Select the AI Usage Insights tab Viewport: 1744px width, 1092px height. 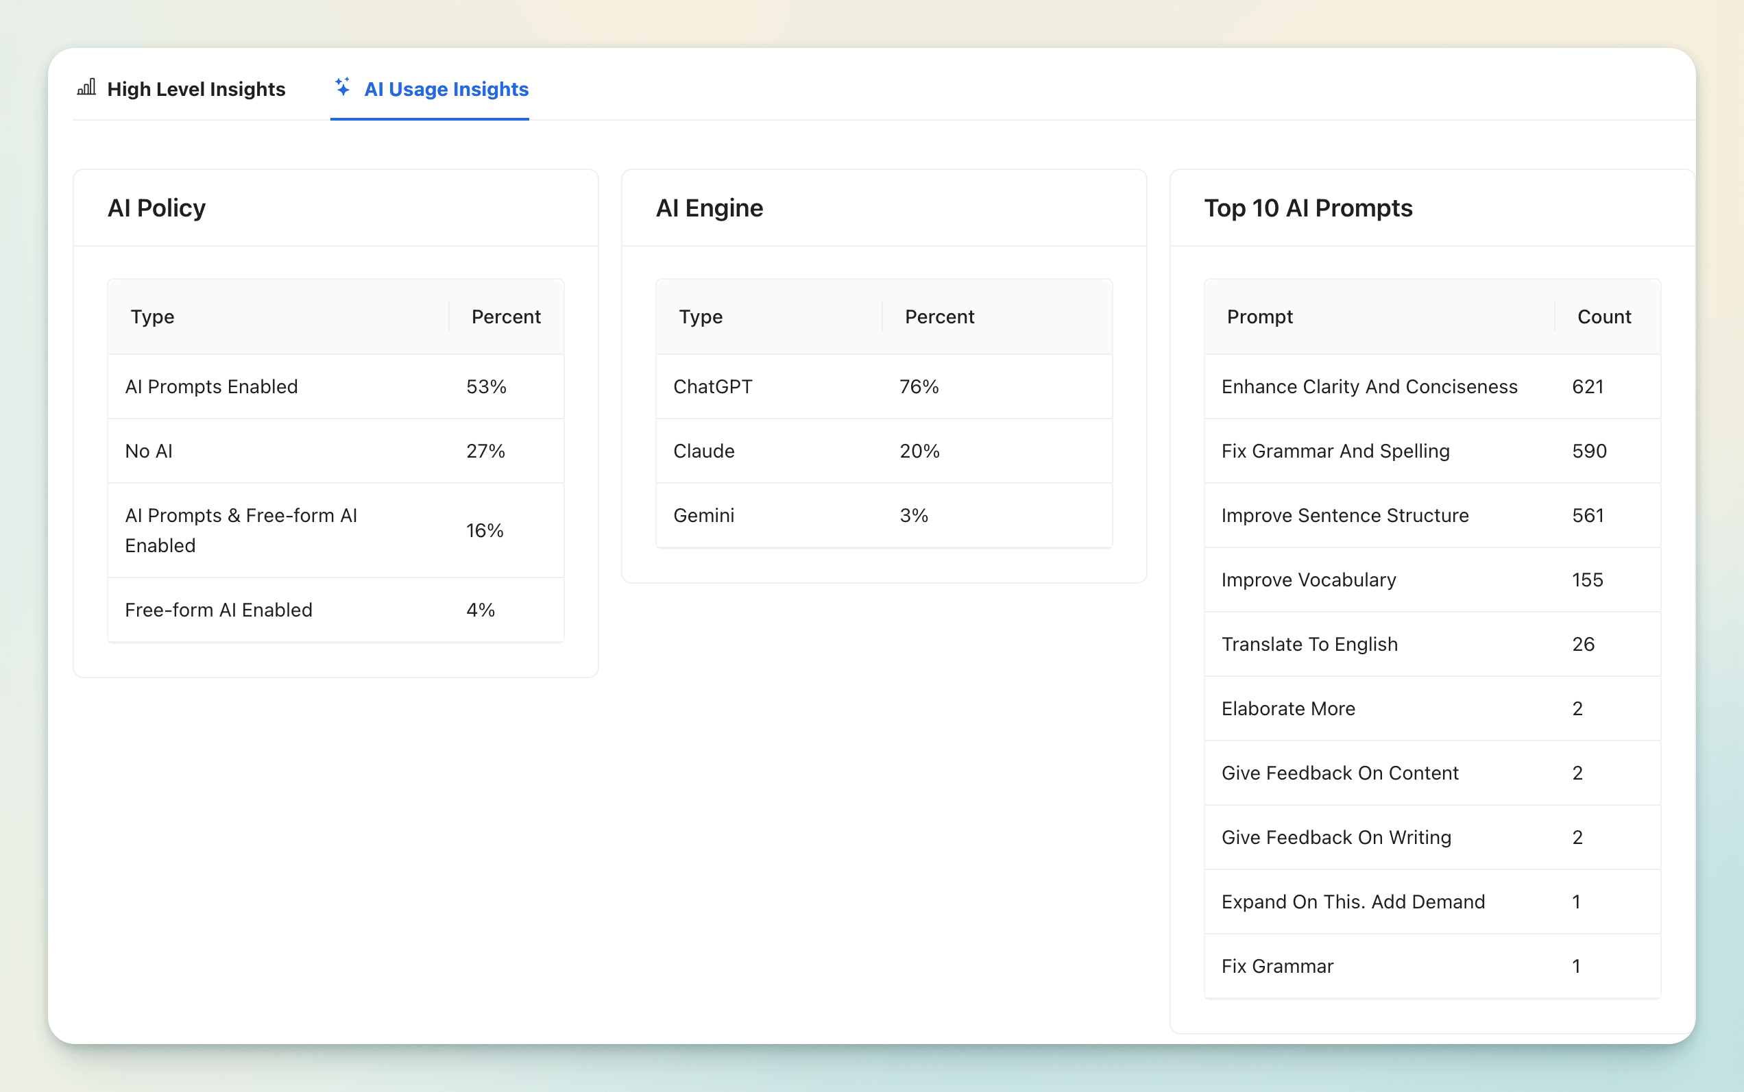(445, 89)
